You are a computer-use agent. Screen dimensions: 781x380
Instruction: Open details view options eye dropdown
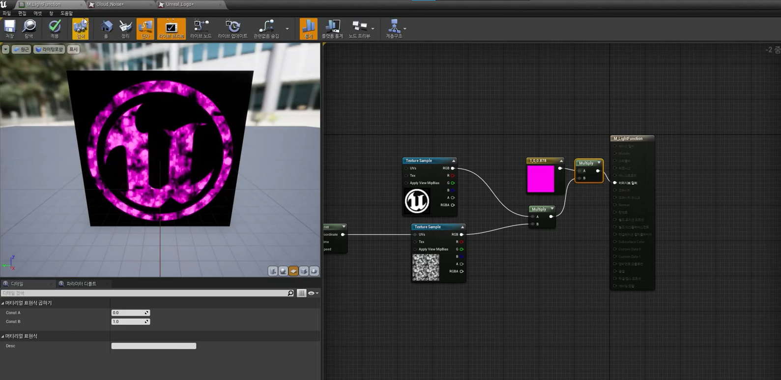[313, 293]
